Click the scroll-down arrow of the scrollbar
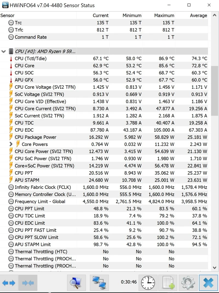 (x=215, y=267)
